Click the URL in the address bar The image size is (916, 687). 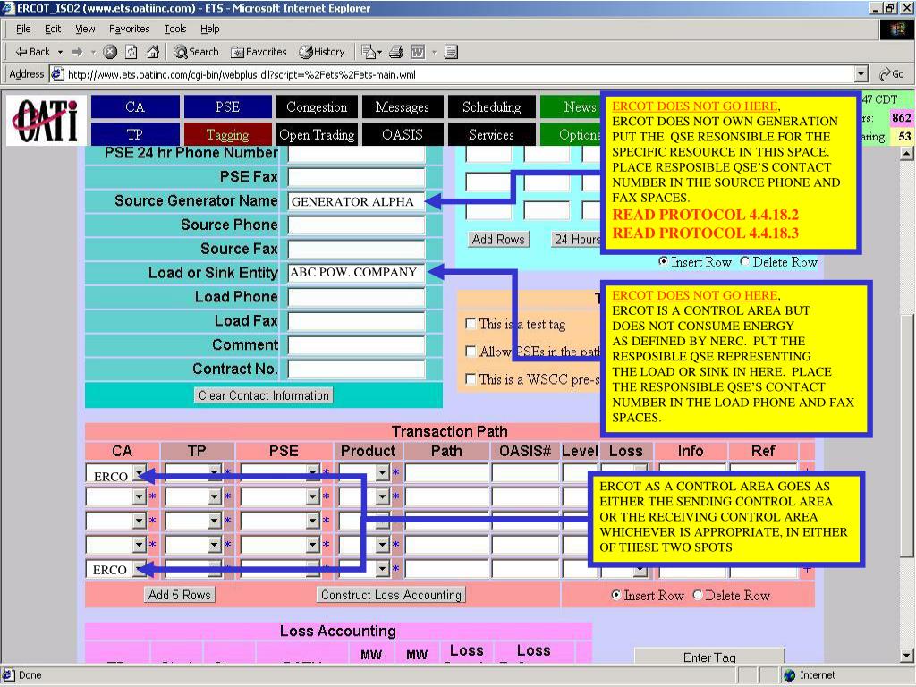point(242,75)
